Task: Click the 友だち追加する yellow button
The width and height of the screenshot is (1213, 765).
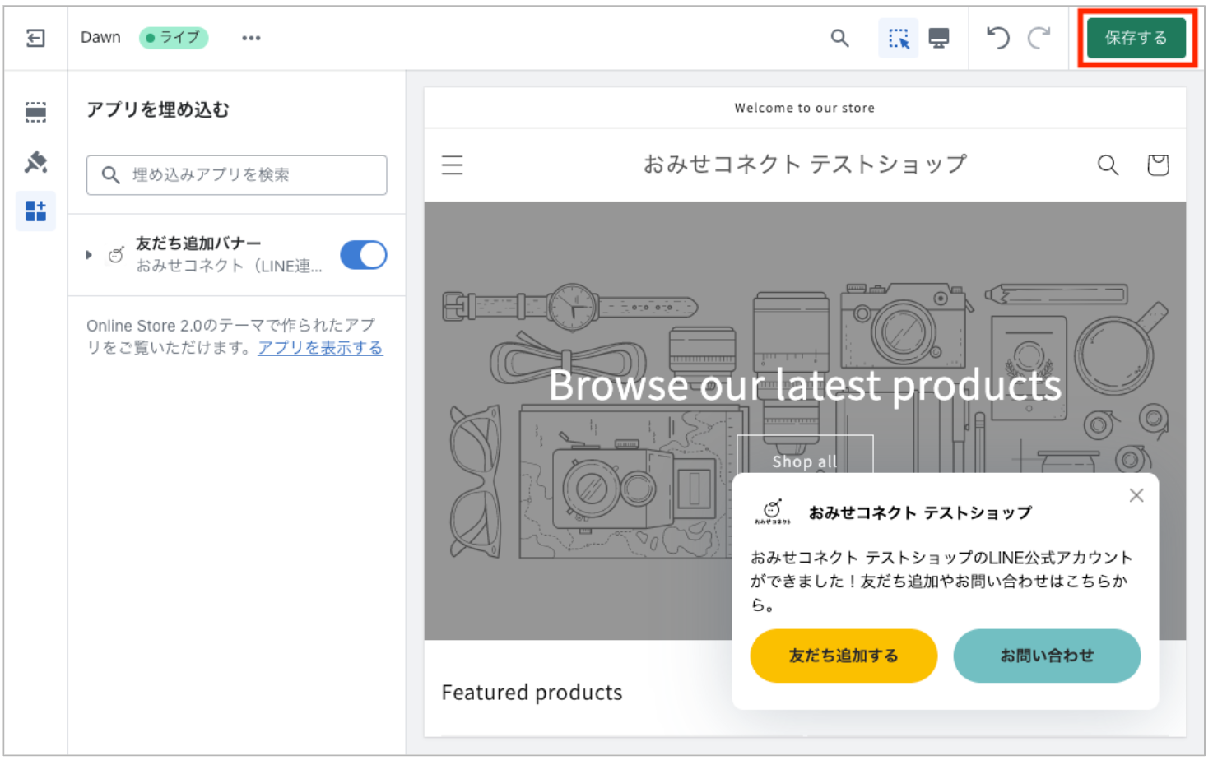Action: [x=844, y=656]
